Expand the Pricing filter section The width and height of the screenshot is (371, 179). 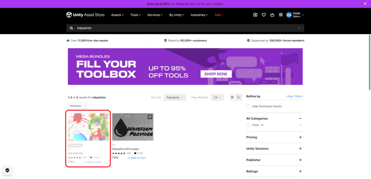[300, 137]
